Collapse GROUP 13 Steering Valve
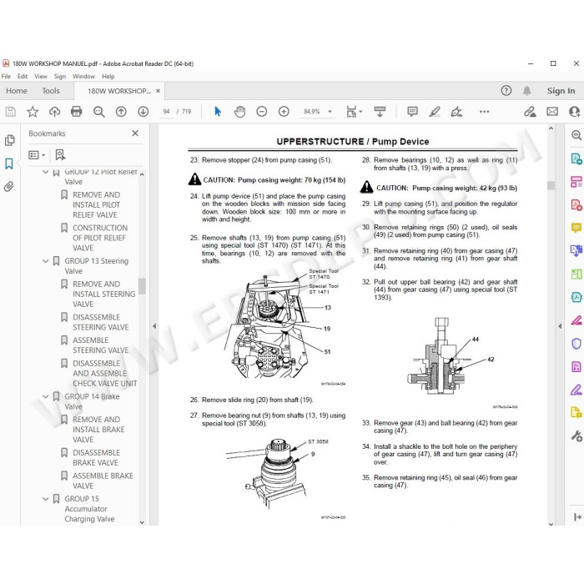Image resolution: width=584 pixels, height=584 pixels. (45, 261)
